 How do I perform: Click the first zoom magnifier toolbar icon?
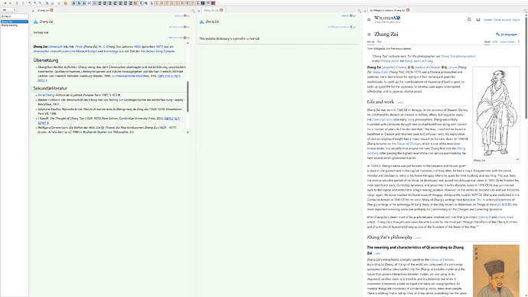[x=30, y=3]
